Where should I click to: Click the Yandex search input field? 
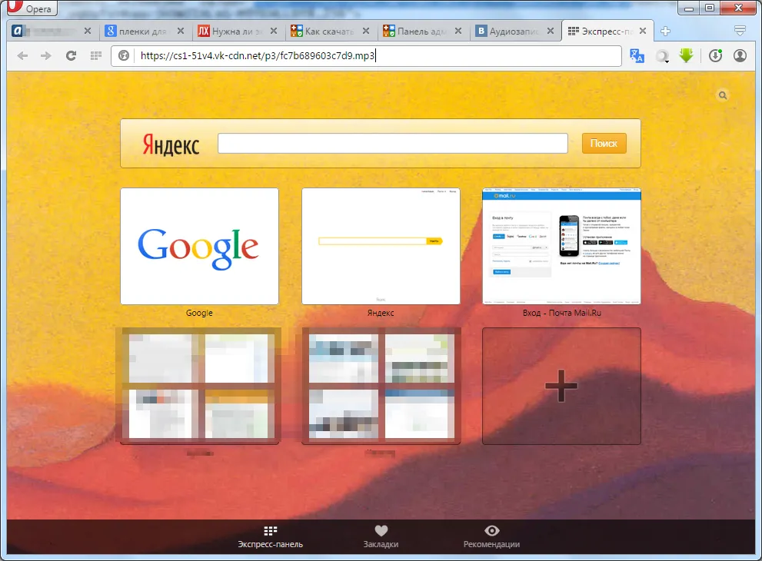coord(392,144)
